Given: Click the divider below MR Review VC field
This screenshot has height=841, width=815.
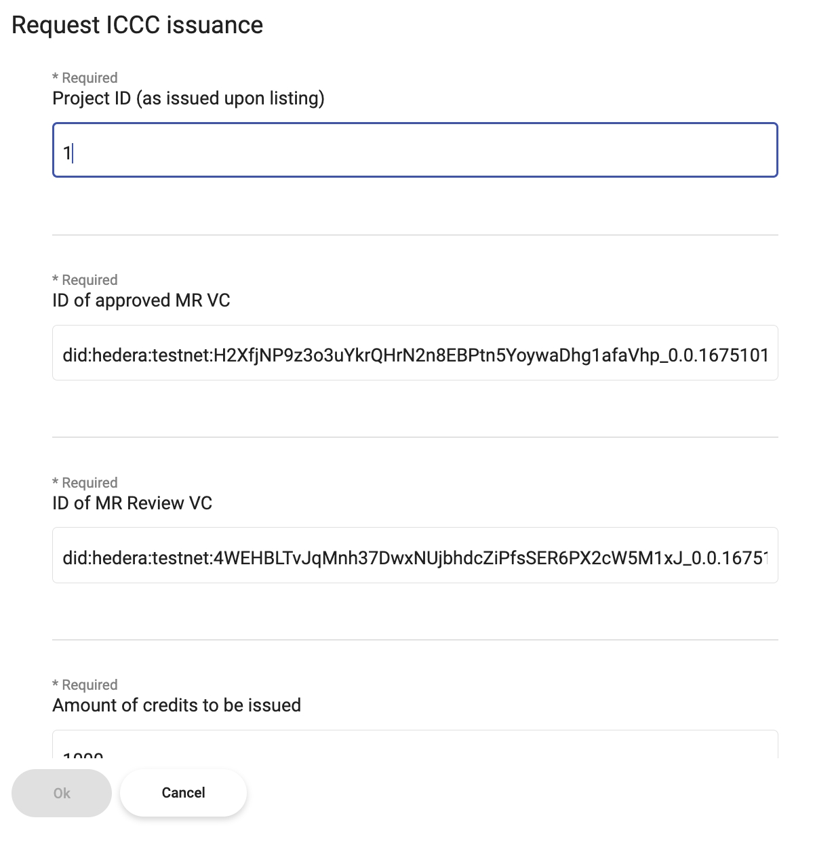Looking at the screenshot, I should pos(414,640).
